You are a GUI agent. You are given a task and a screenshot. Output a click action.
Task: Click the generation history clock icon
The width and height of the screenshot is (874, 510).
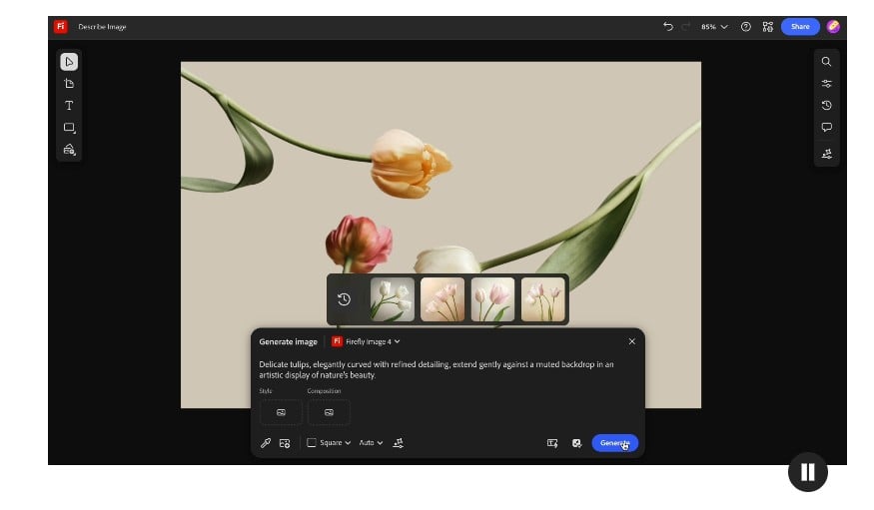coord(345,299)
